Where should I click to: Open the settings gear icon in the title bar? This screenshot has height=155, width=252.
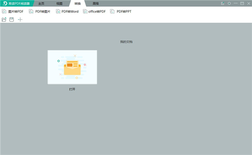(x=229, y=3)
